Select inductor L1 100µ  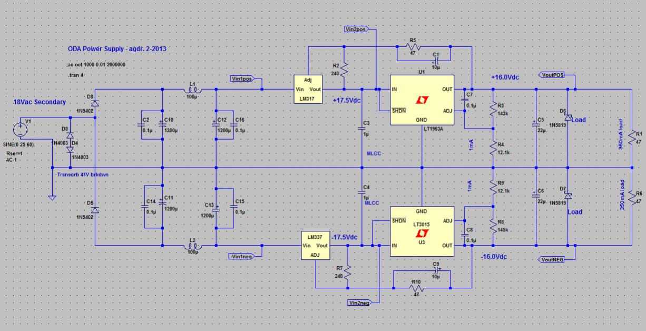pyautogui.click(x=193, y=89)
